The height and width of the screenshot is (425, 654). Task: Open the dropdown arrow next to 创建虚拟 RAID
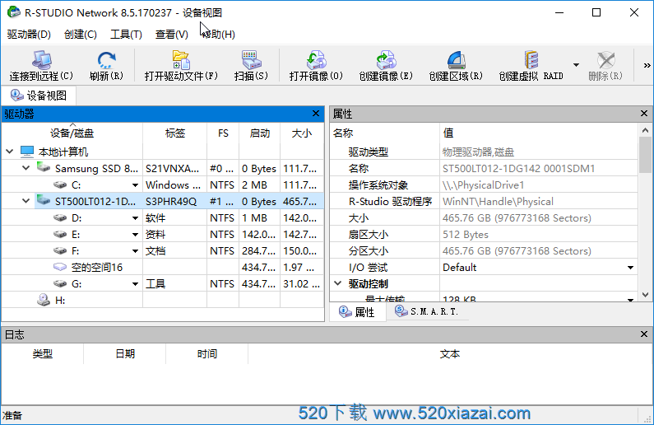576,65
